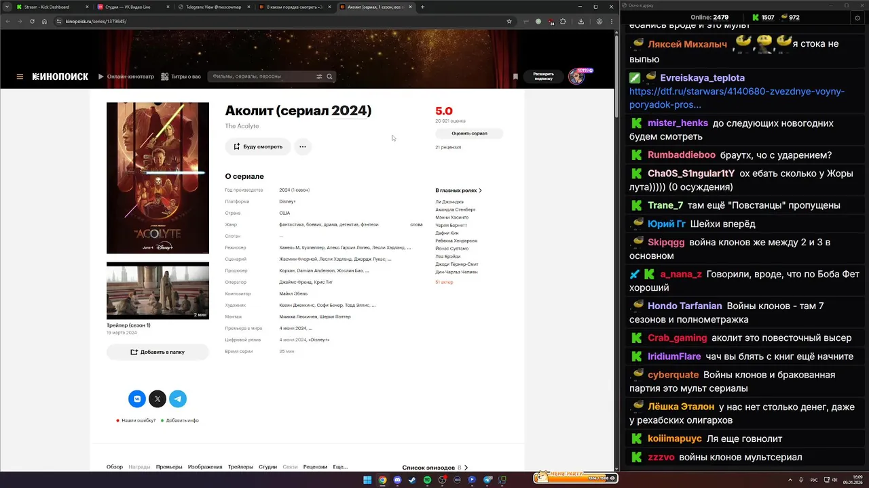
Task: Click the Кинопоиск logo
Action: [x=60, y=77]
